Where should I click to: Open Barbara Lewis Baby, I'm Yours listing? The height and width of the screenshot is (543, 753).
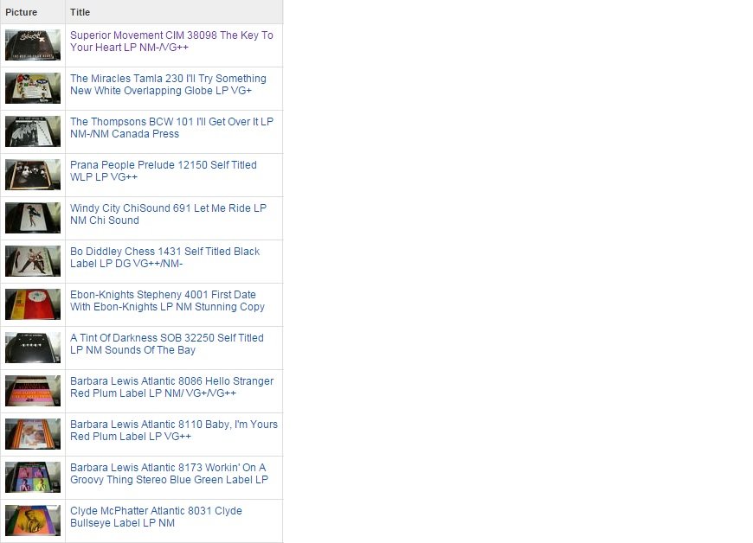point(174,430)
